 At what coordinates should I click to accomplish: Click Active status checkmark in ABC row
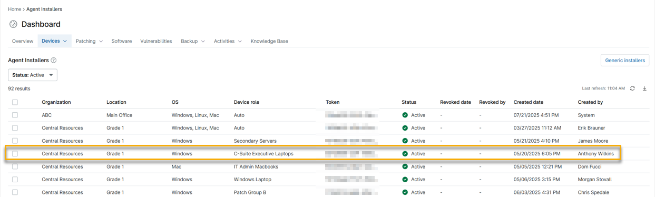405,115
